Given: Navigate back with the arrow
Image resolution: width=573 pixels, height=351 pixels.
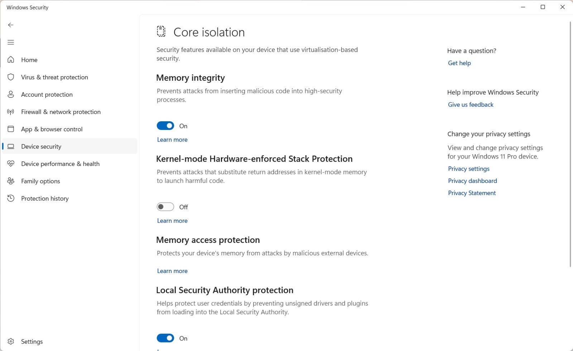Looking at the screenshot, I should click(x=11, y=25).
